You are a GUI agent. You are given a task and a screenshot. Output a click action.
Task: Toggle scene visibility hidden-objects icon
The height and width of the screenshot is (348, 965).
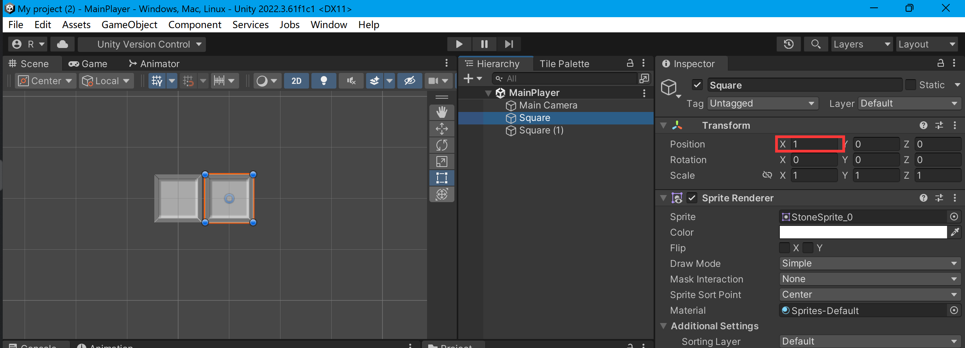coord(409,81)
